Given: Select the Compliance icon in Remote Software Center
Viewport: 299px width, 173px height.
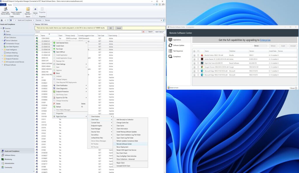Looking at the screenshot, I should point(170,57).
